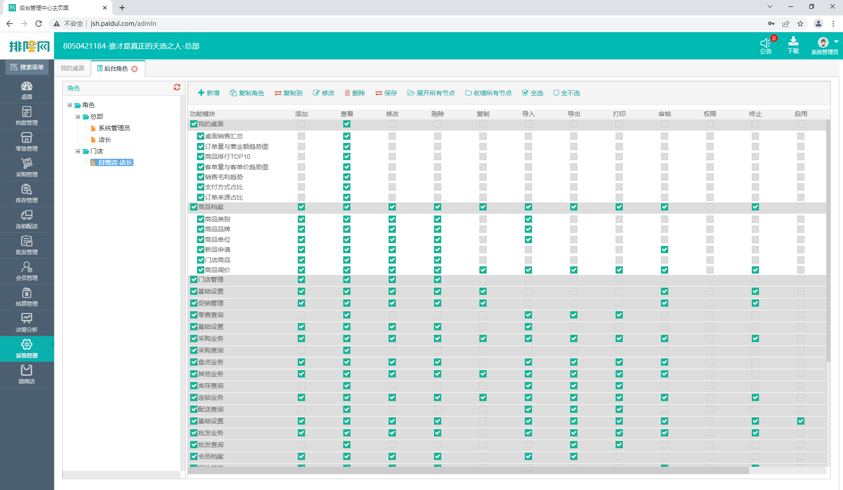
Task: Go back in browser history
Action: tap(10, 24)
